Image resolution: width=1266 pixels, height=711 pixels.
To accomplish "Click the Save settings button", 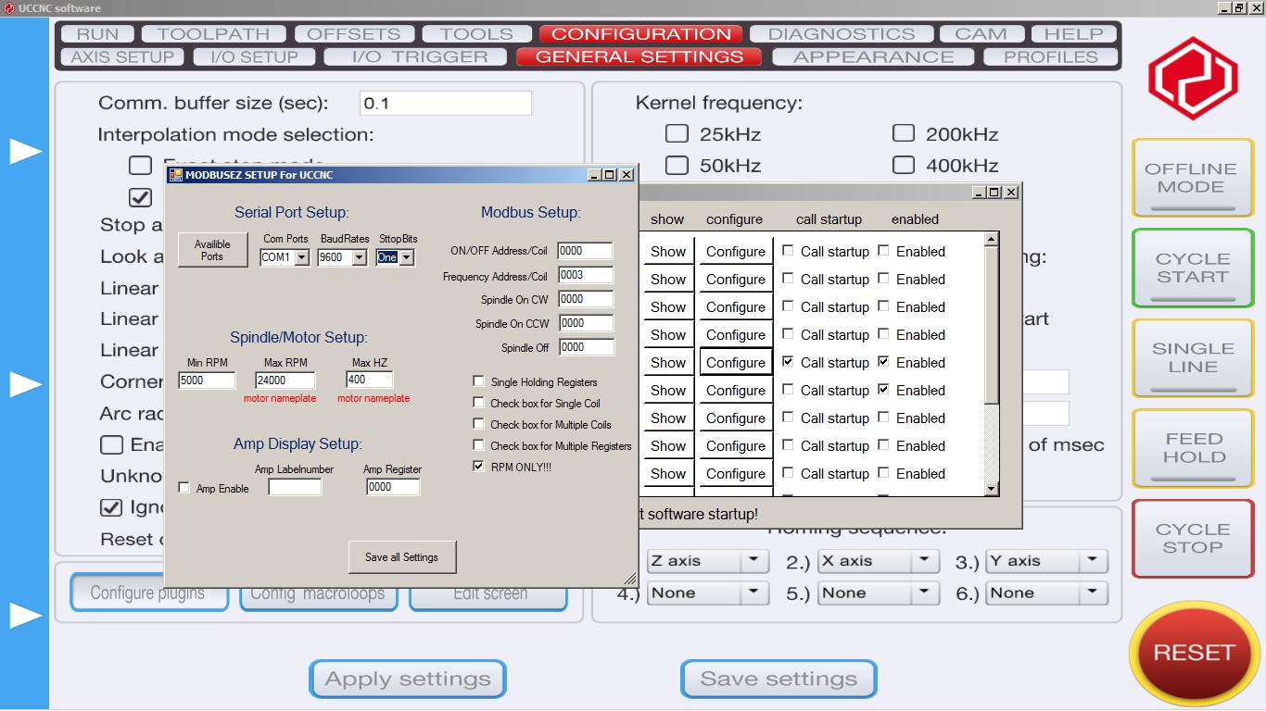I will coord(779,679).
